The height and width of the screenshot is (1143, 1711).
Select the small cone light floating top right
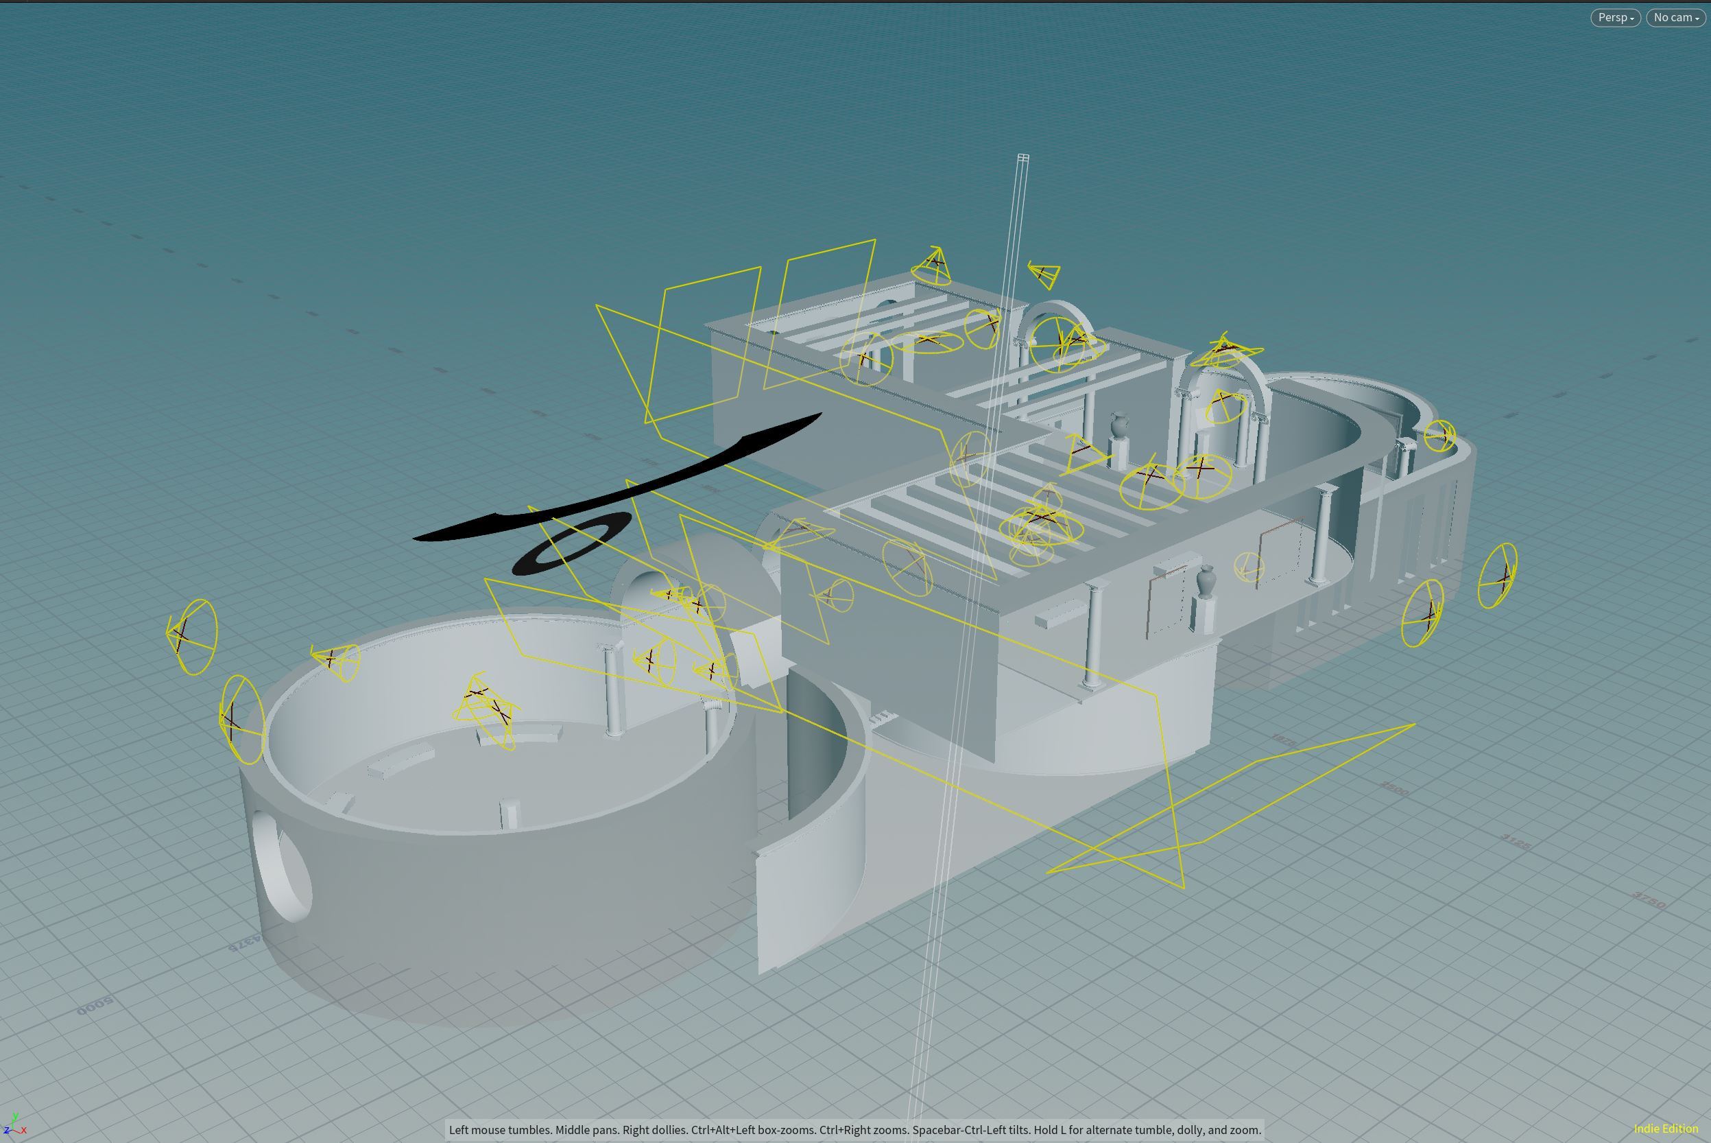1045,273
